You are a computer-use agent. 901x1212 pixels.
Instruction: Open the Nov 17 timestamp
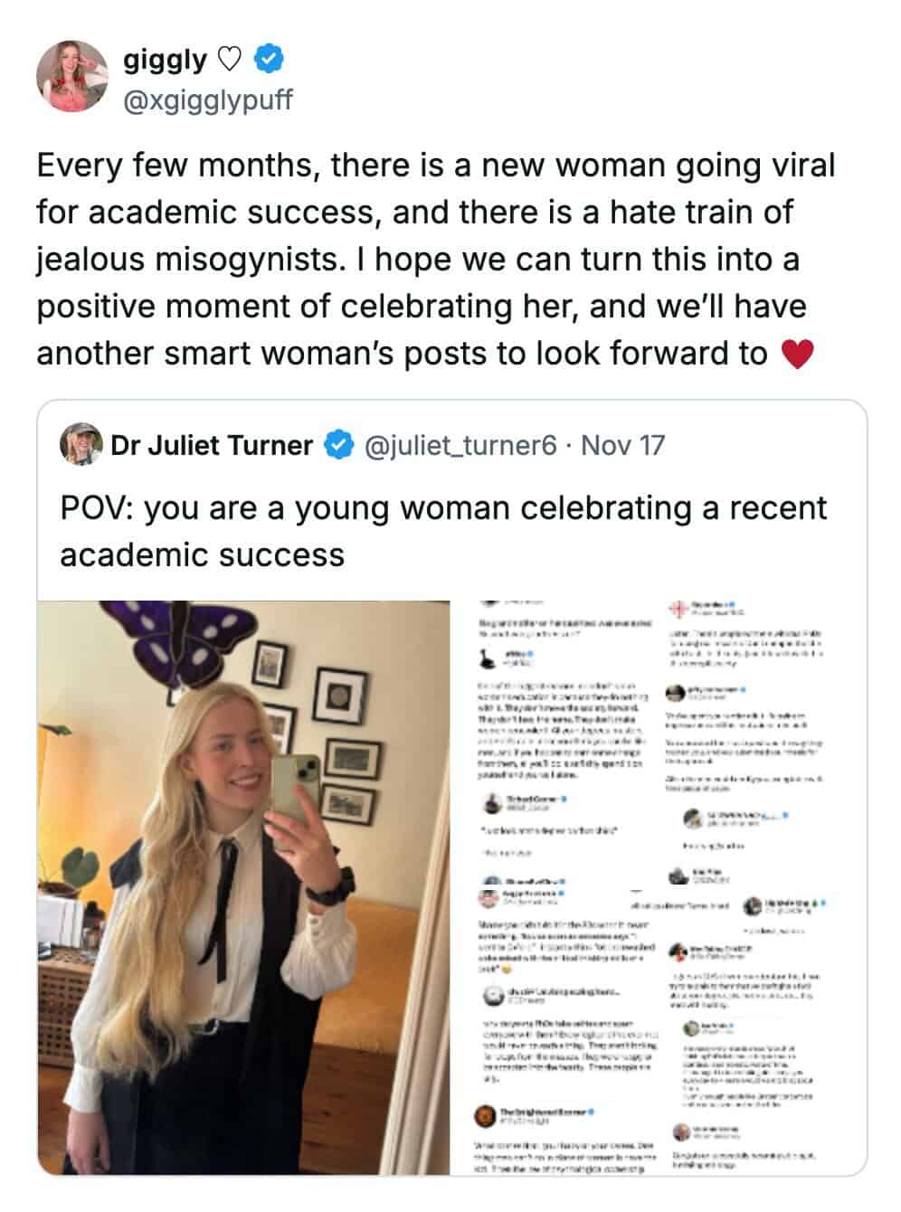pos(622,446)
